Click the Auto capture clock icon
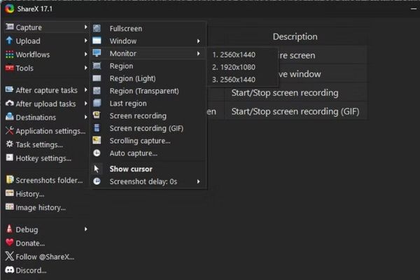Image resolution: width=420 pixels, height=280 pixels. pyautogui.click(x=97, y=153)
